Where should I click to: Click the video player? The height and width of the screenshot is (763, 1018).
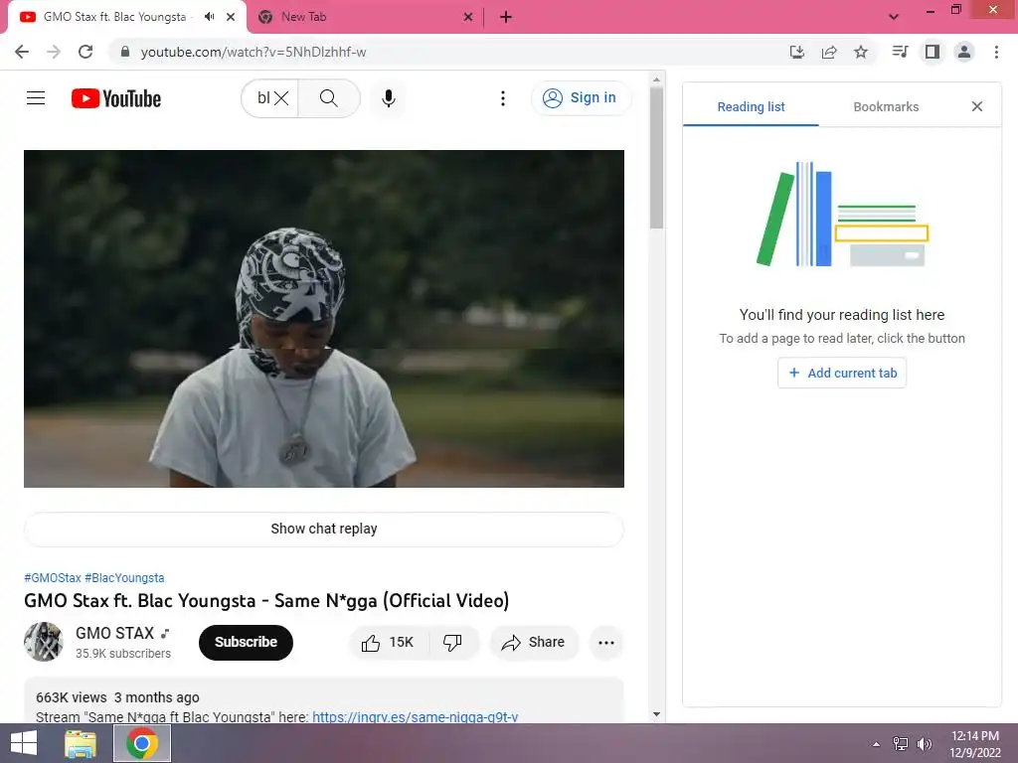pyautogui.click(x=324, y=319)
